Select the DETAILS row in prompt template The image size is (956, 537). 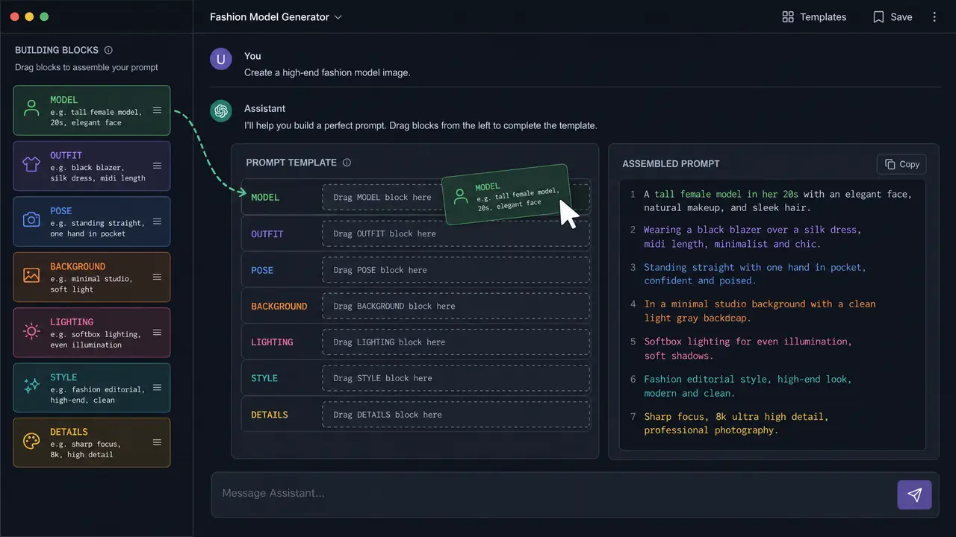(416, 415)
